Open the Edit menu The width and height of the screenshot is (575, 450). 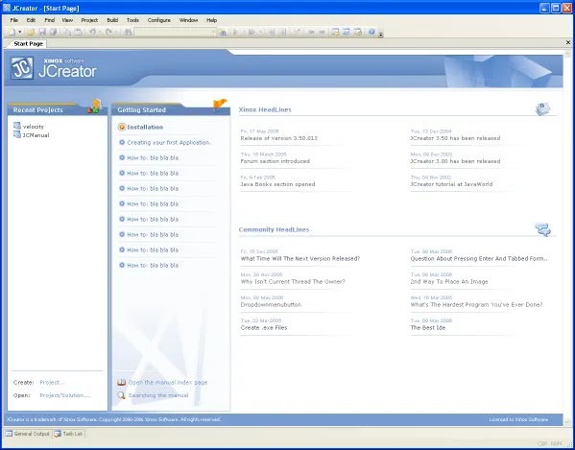click(x=31, y=20)
